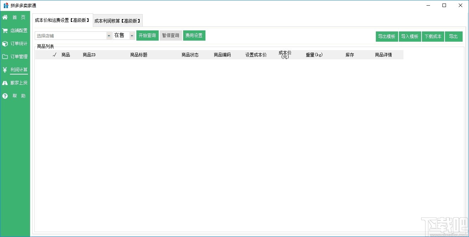The image size is (469, 237).
Task: Click the 商品ID column header
Action: tap(89, 55)
